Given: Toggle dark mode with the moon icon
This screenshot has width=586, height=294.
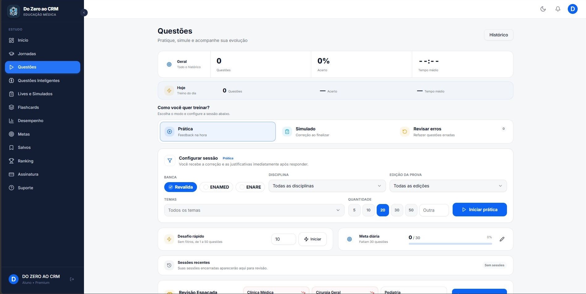Looking at the screenshot, I should [x=543, y=9].
